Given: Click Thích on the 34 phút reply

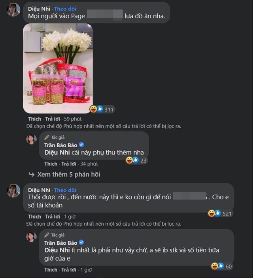Looking at the screenshot, I should coord(51,164).
